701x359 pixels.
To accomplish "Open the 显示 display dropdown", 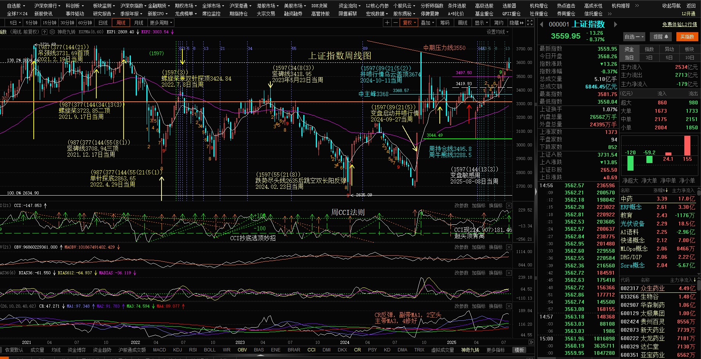I will (x=481, y=23).
